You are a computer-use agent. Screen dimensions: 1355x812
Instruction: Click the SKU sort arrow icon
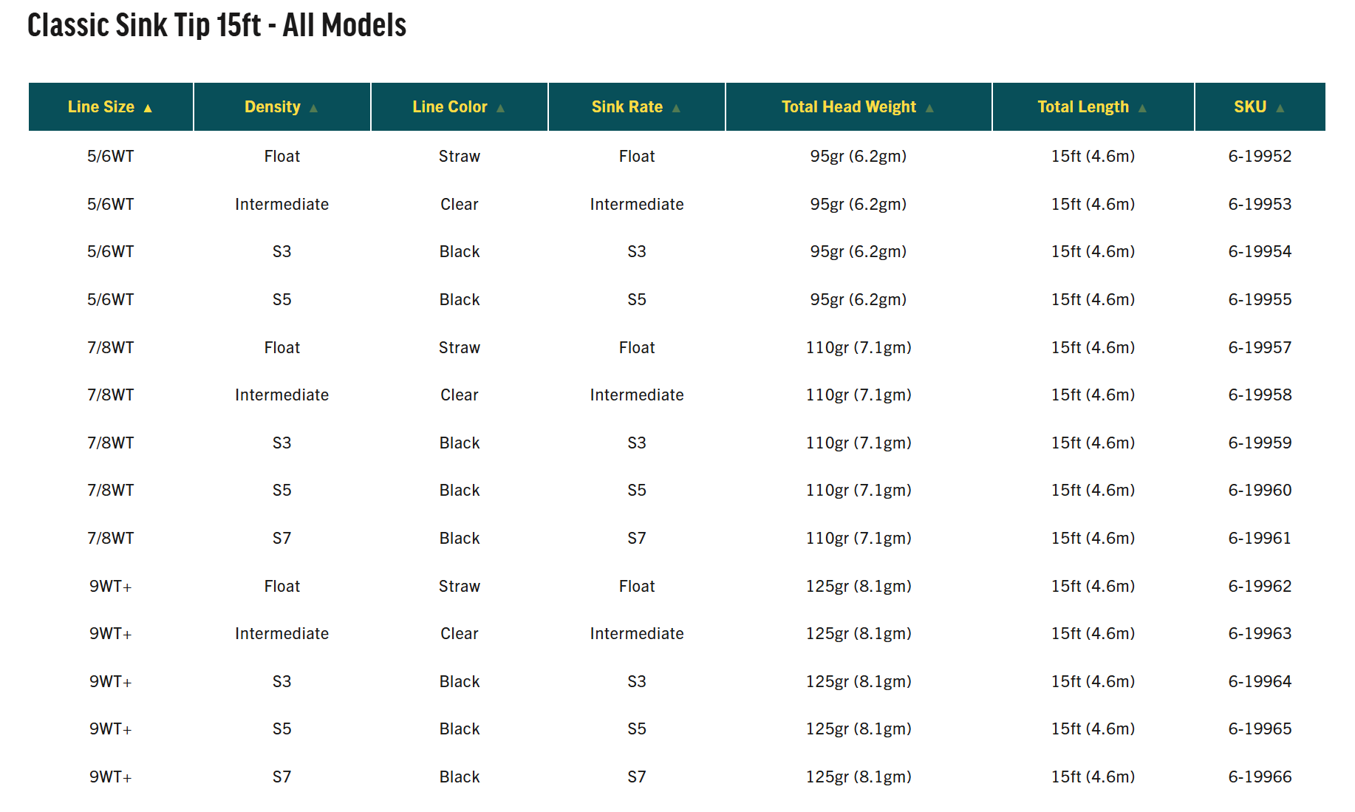pos(1280,108)
